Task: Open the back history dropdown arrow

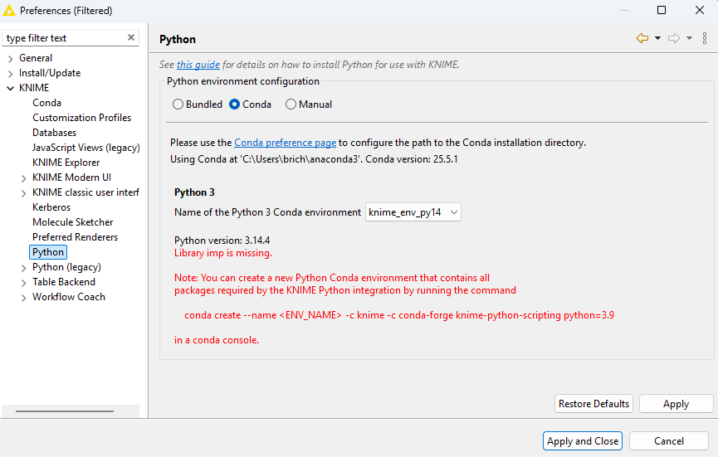Action: (x=657, y=38)
